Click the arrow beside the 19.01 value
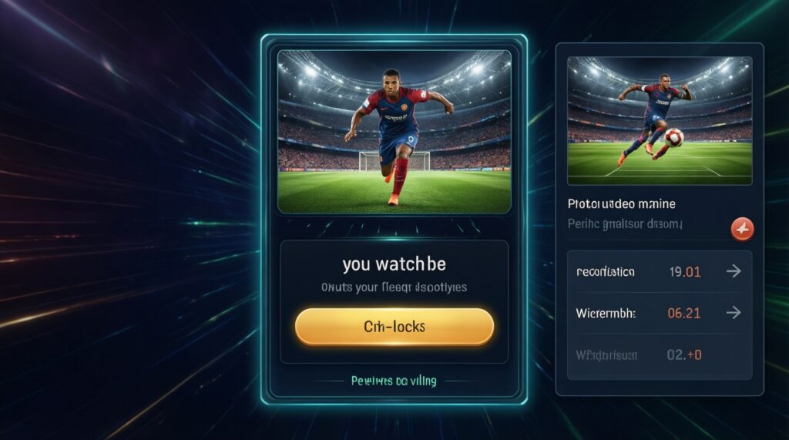 tap(734, 271)
